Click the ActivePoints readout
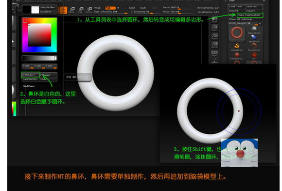This screenshot has width=282, height=191. 208,8
